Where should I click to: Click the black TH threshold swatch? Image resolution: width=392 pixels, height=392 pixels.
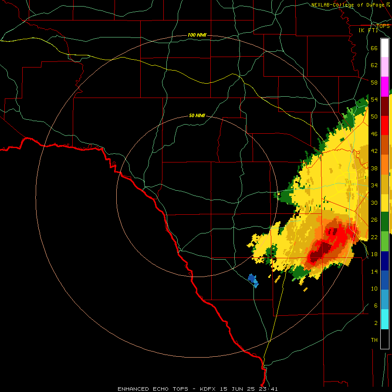(385, 339)
